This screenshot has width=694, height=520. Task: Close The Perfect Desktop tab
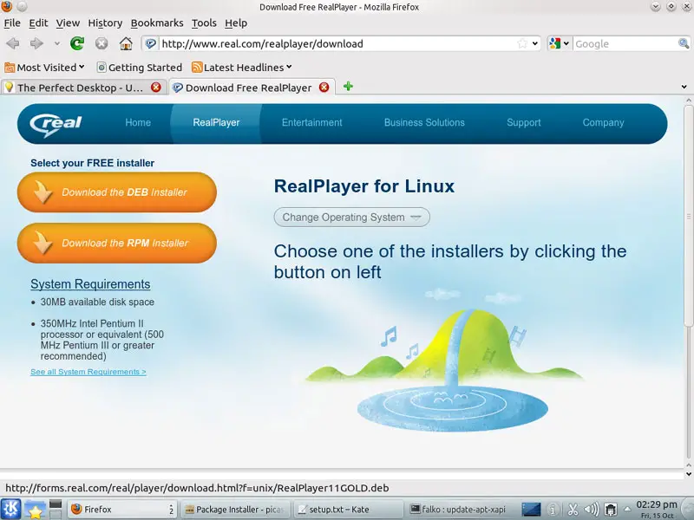[x=156, y=88]
